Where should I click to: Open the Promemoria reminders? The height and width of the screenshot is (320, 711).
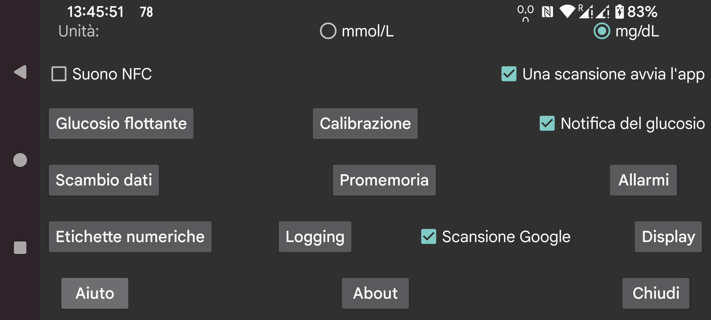coord(384,180)
